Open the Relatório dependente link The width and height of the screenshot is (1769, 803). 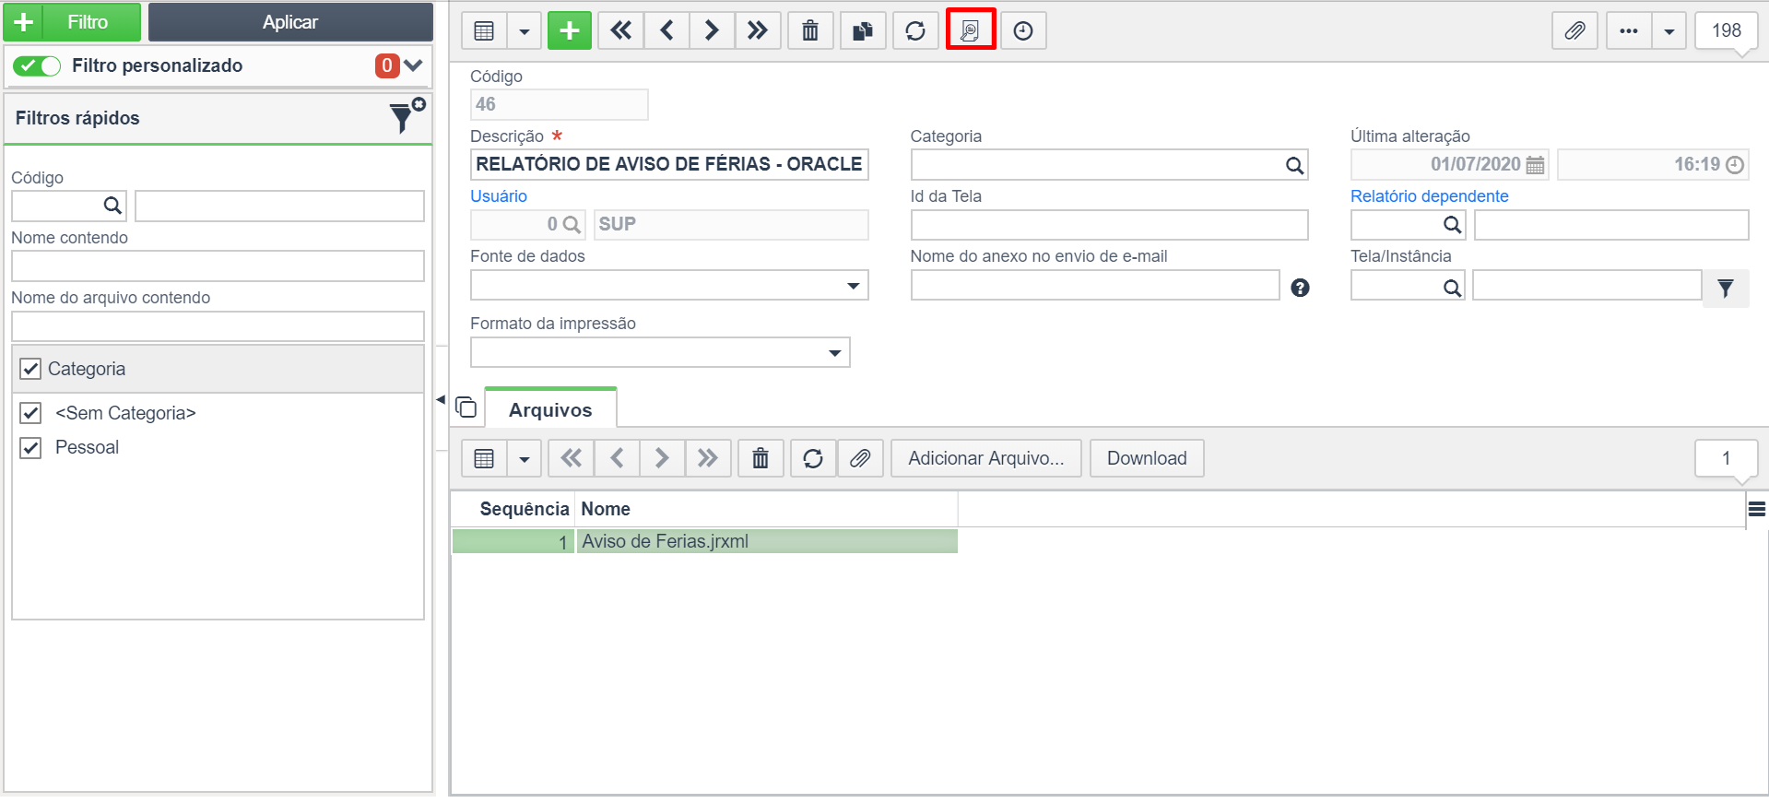click(1429, 196)
